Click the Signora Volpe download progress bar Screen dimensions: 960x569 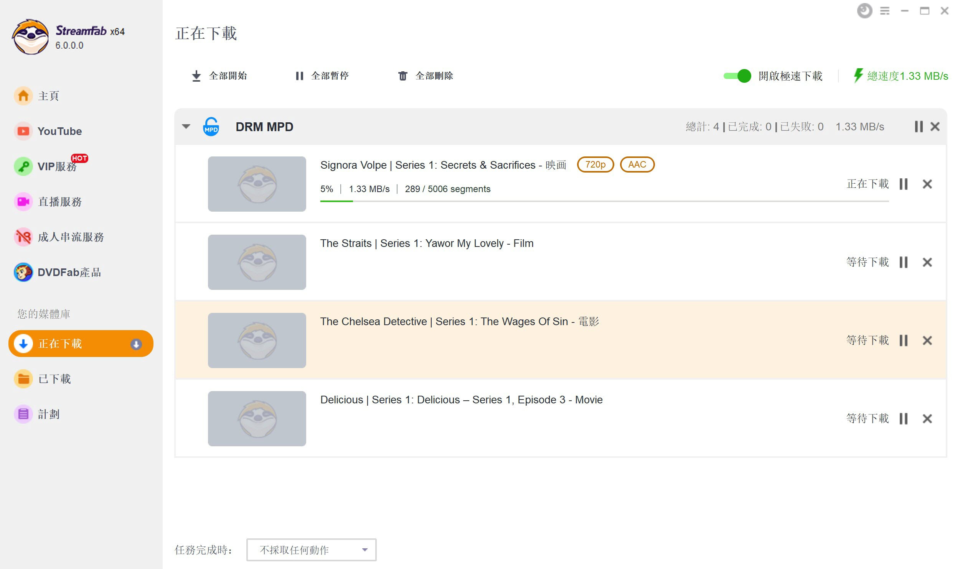point(604,201)
